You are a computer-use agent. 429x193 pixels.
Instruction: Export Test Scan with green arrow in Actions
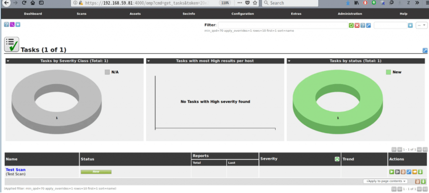(420, 172)
